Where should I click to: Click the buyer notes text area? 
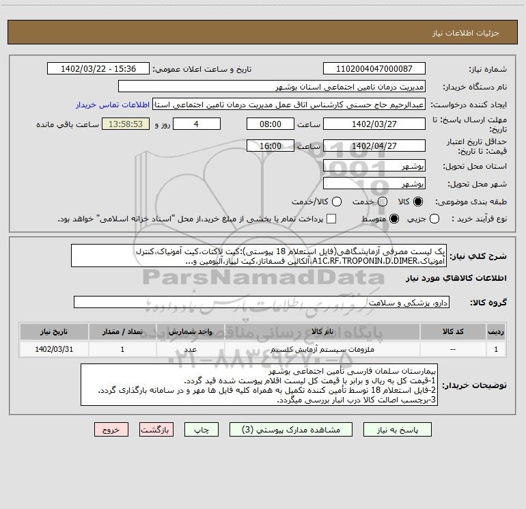(x=260, y=385)
